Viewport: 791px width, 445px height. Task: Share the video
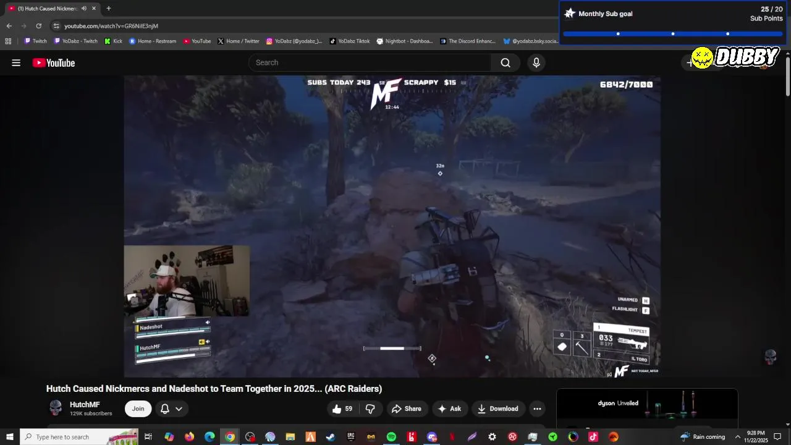click(x=407, y=409)
